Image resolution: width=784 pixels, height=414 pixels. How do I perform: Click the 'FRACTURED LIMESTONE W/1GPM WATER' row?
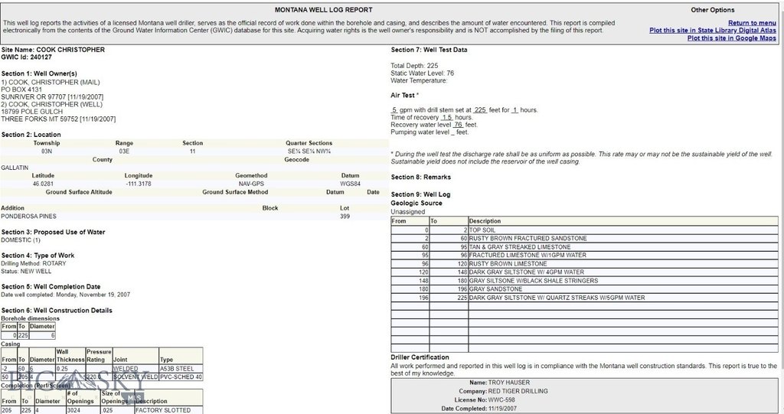[x=516, y=256]
